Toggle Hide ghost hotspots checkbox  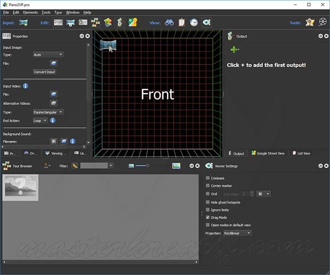[208, 202]
